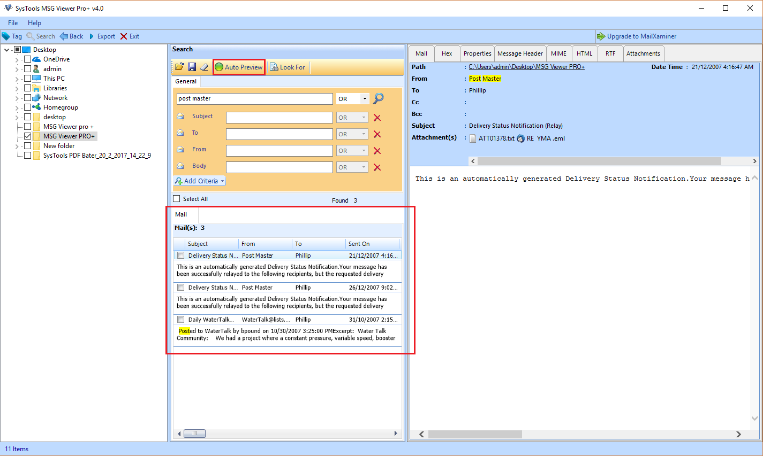Open saved search with the folder icon

pyautogui.click(x=179, y=67)
